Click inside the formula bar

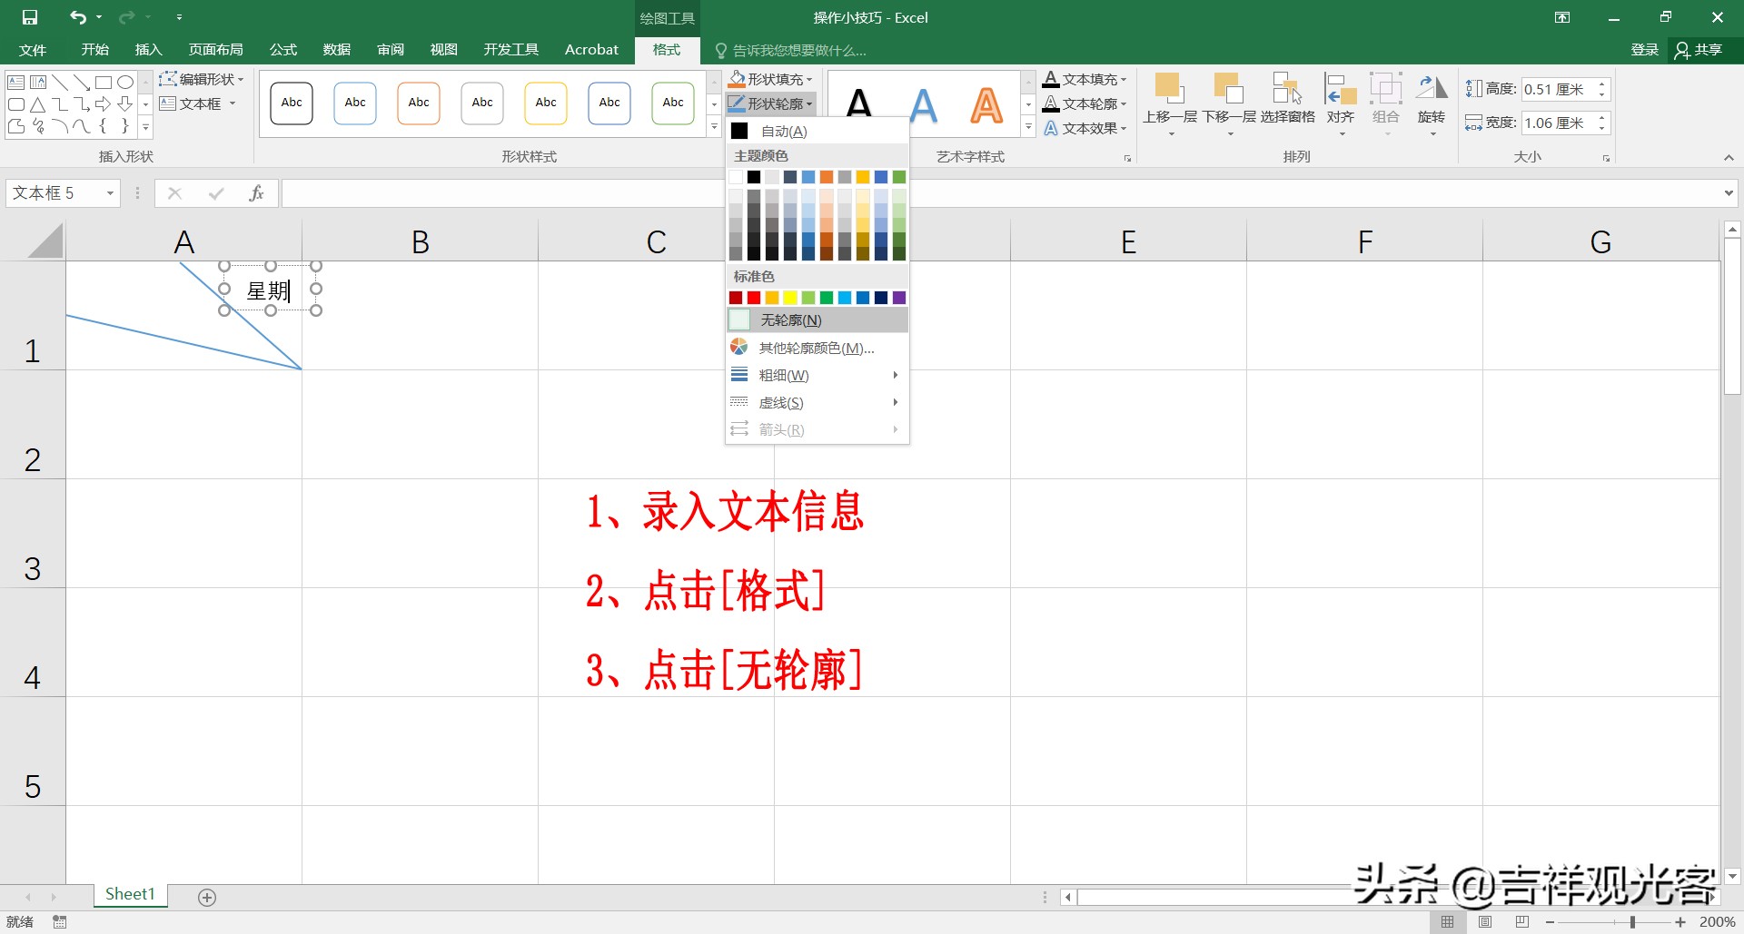(500, 192)
